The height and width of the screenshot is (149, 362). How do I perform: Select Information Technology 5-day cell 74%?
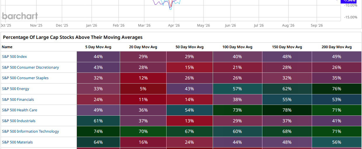98,131
